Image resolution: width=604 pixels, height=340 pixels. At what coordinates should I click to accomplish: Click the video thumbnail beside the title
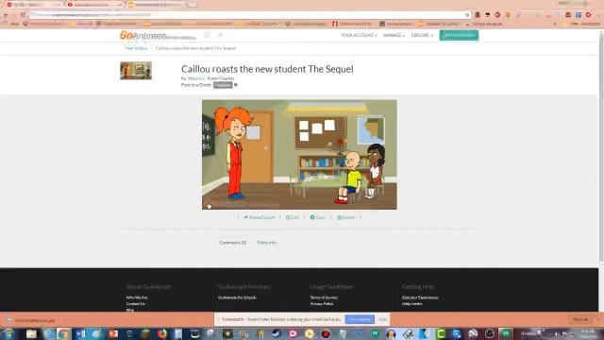(x=136, y=71)
